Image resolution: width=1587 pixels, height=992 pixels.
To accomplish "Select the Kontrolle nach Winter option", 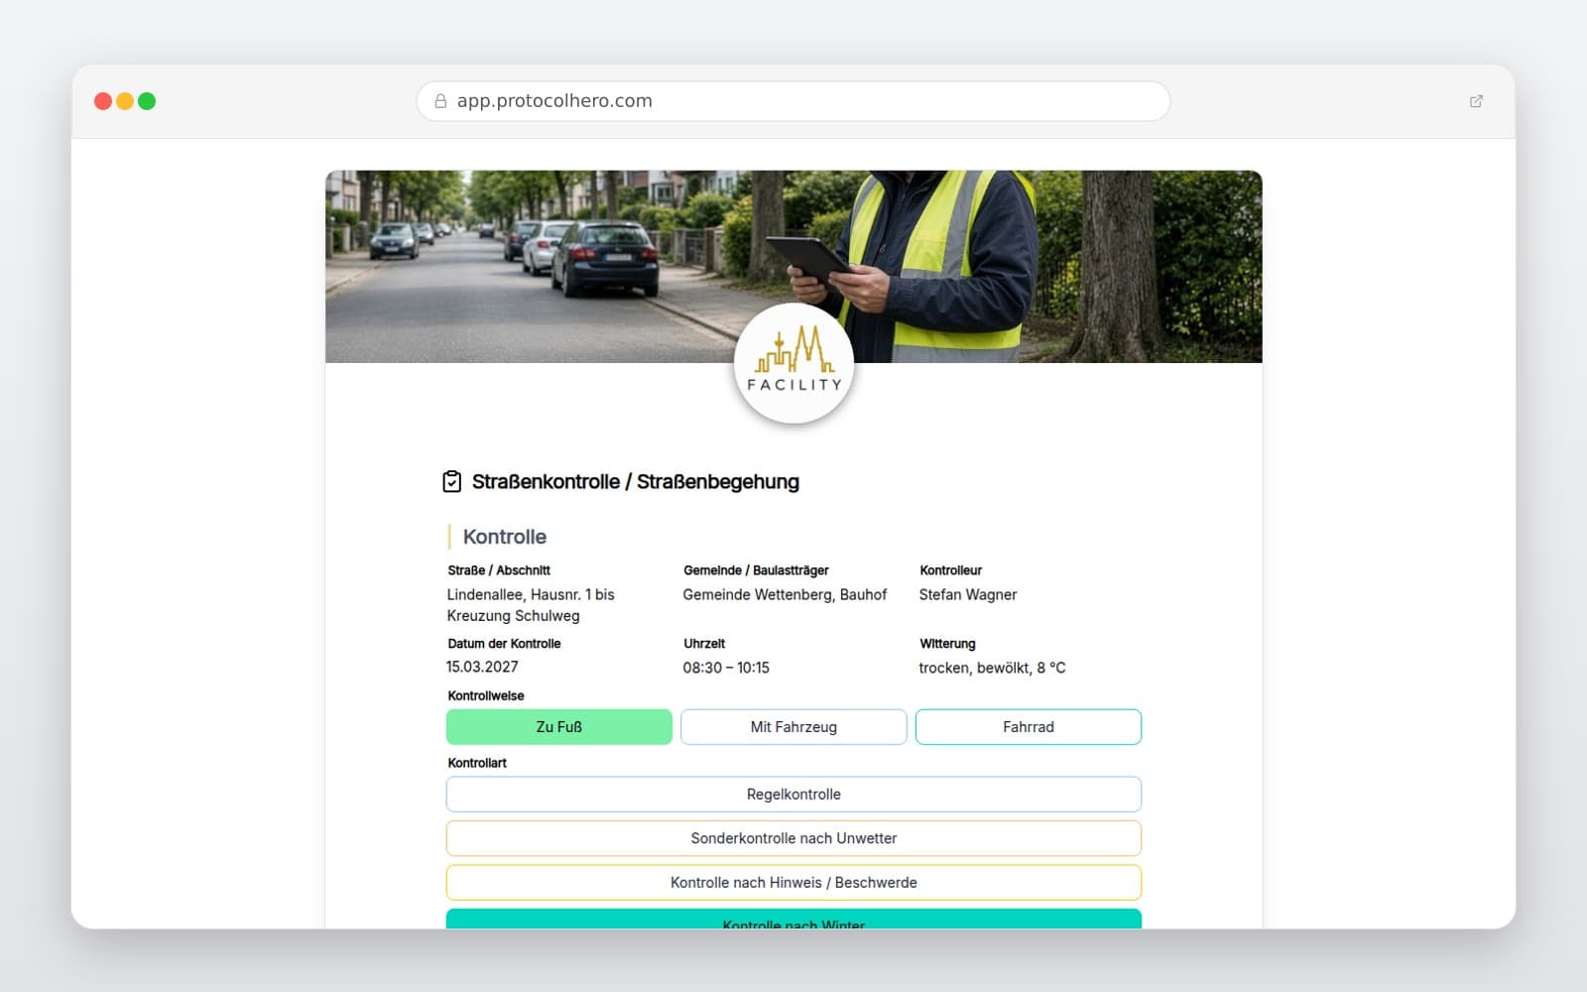I will [793, 920].
